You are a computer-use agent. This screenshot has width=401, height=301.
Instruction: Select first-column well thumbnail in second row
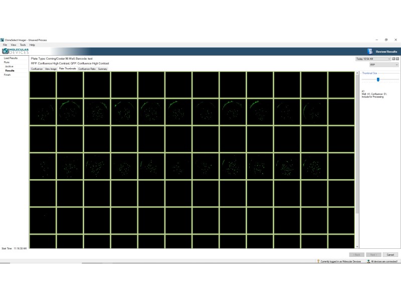[43, 112]
